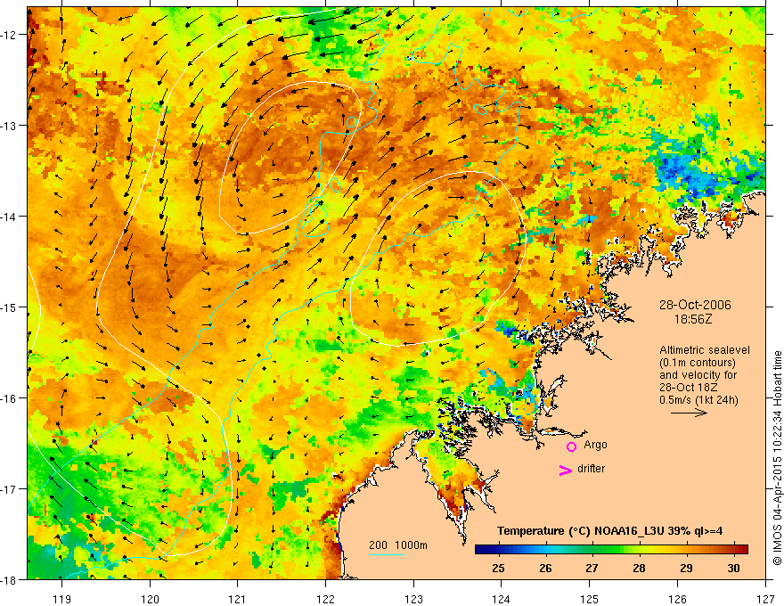Click the magenta Argo circle legend symbol
This screenshot has width=784, height=606.
[x=571, y=446]
